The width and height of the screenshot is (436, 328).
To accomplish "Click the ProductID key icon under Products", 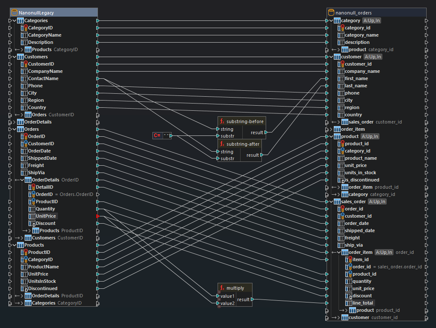I will point(24,252).
